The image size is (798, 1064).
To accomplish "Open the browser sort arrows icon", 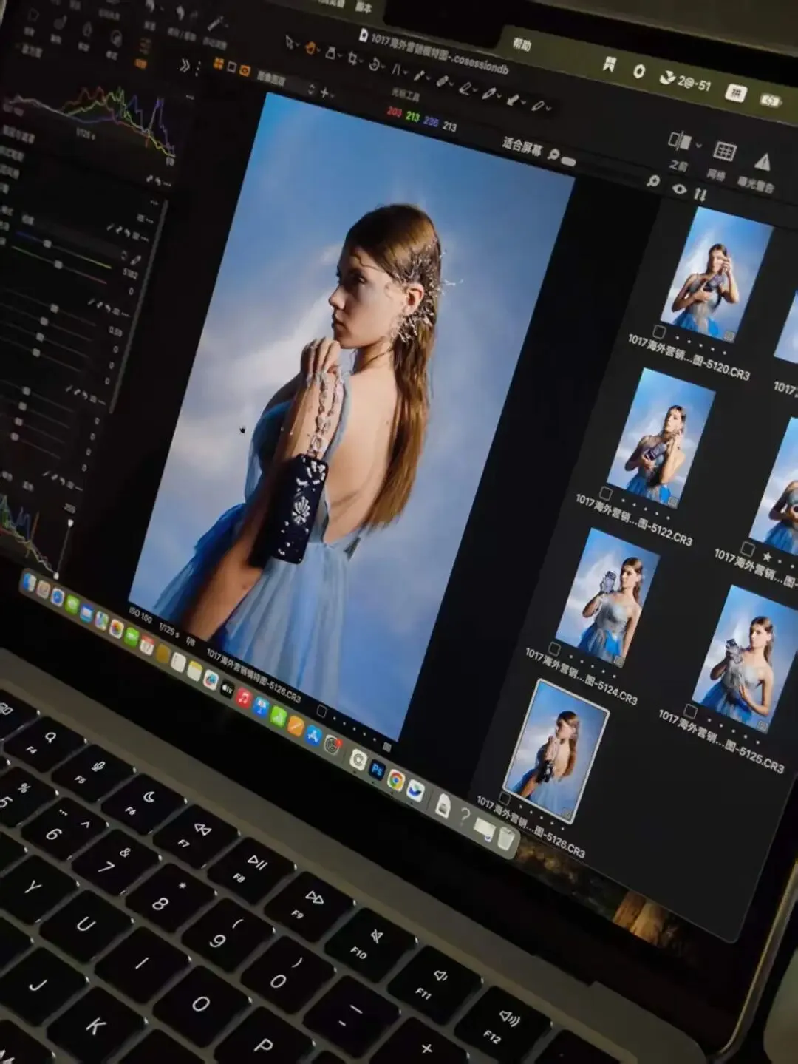I will pos(700,194).
